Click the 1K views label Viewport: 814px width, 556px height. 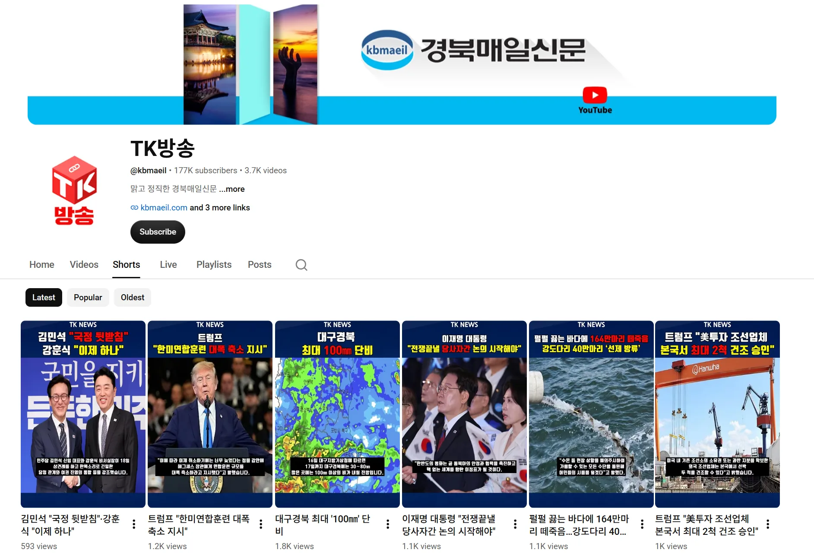coord(671,546)
